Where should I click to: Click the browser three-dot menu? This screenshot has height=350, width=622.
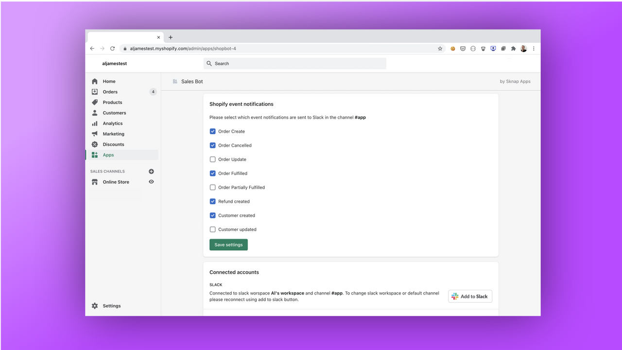(x=534, y=48)
